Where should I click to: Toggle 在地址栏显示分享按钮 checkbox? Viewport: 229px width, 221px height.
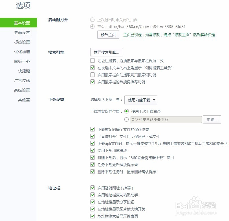(x=93, y=202)
